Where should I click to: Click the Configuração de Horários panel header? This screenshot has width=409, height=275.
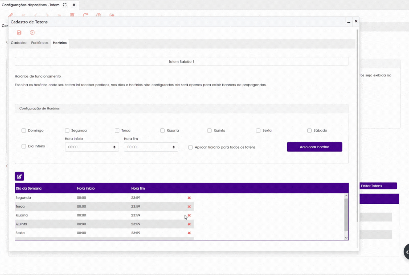tap(182, 109)
